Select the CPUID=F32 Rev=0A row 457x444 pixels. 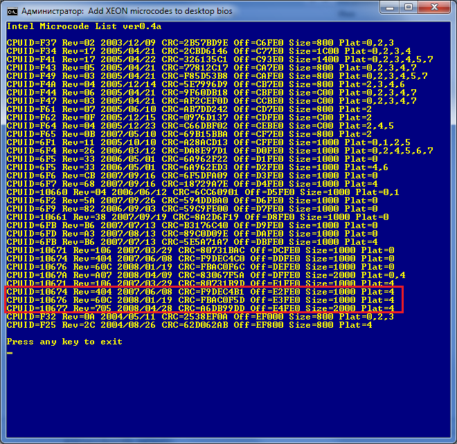coord(200,317)
